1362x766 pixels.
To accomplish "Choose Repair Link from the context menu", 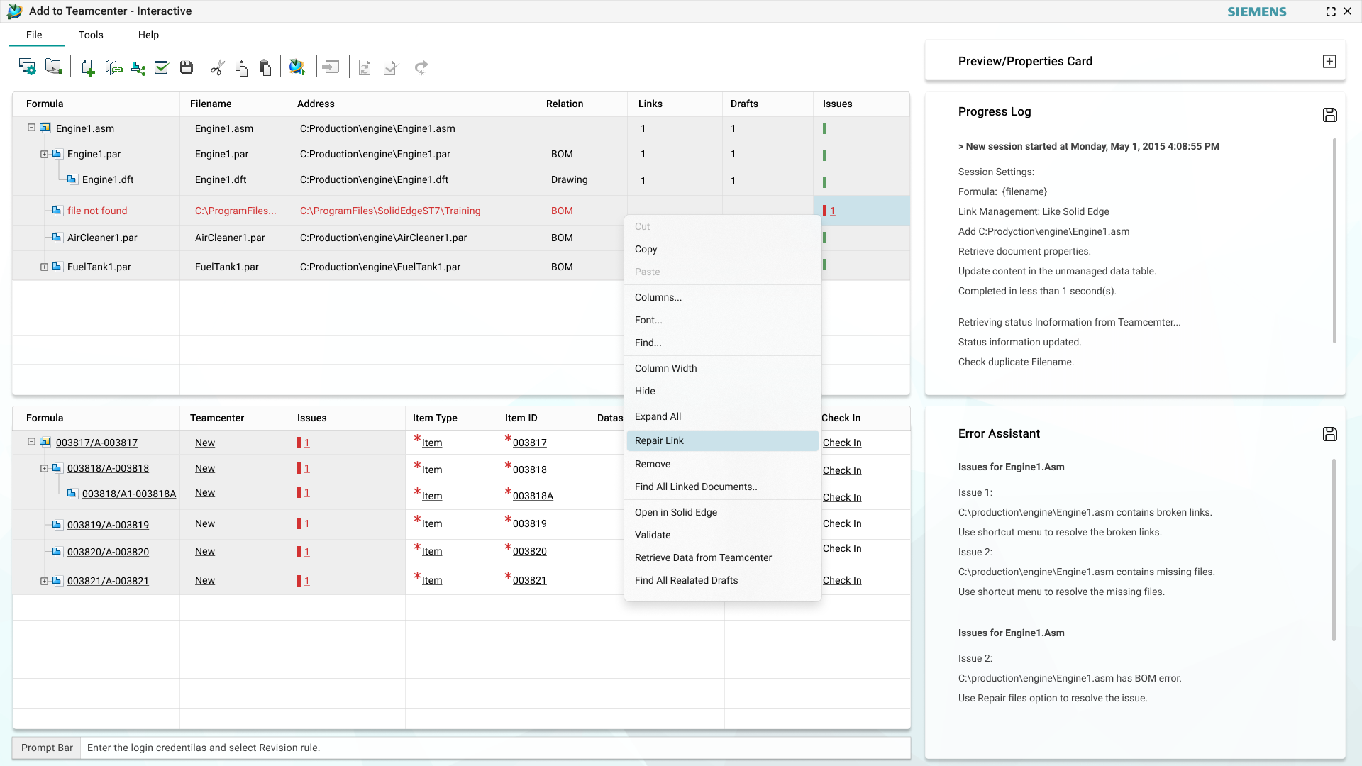I will point(722,440).
